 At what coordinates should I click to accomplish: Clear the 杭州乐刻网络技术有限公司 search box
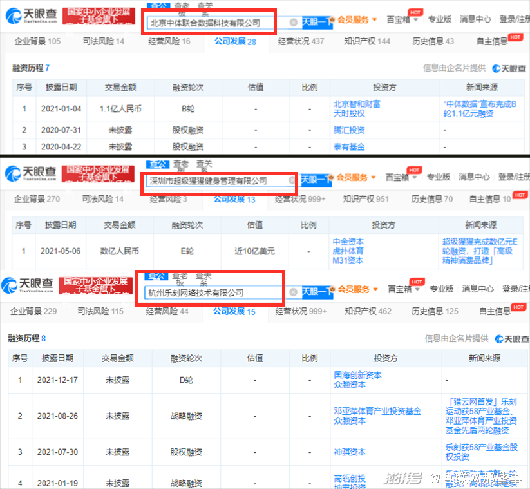point(294,292)
